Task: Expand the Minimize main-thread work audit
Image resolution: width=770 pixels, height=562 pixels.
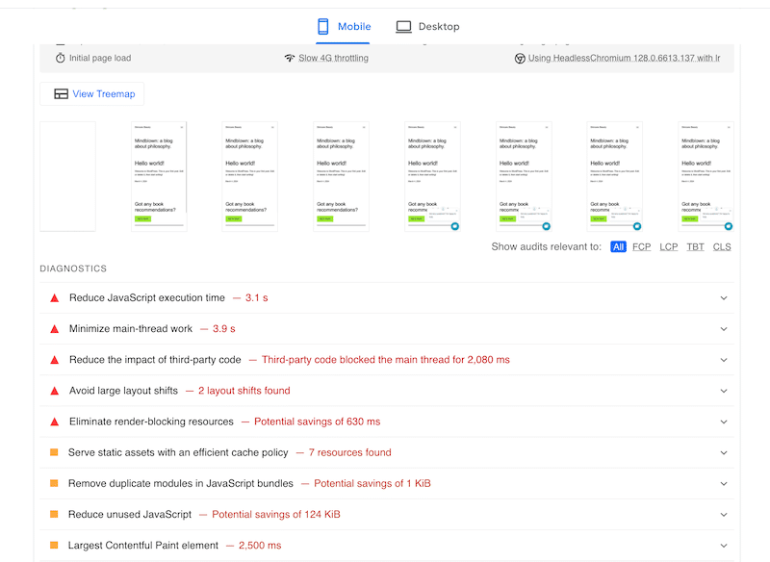Action: [724, 329]
